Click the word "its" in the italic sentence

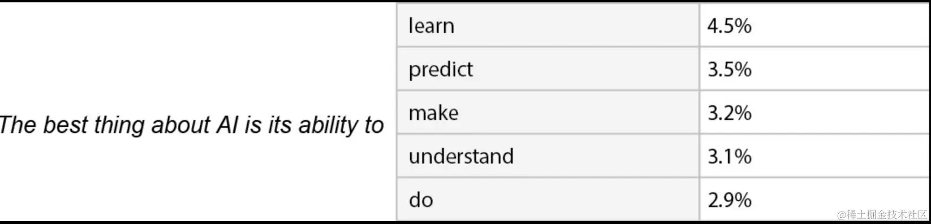[279, 125]
